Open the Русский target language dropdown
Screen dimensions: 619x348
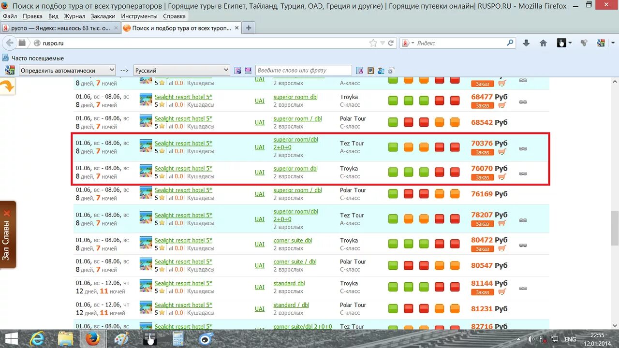click(x=181, y=70)
